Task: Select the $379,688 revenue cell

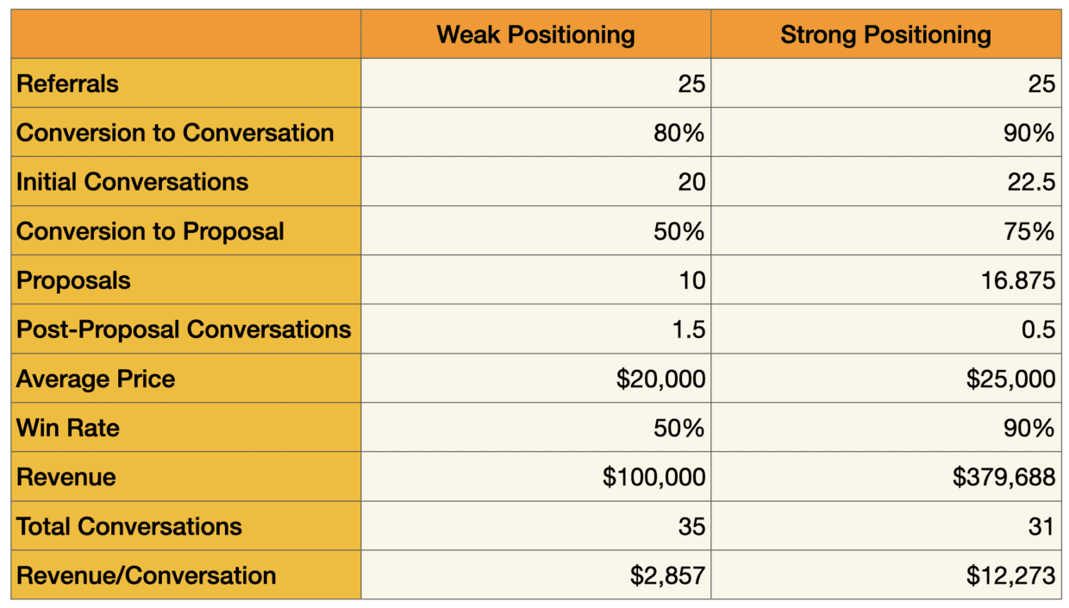Action: click(x=886, y=477)
